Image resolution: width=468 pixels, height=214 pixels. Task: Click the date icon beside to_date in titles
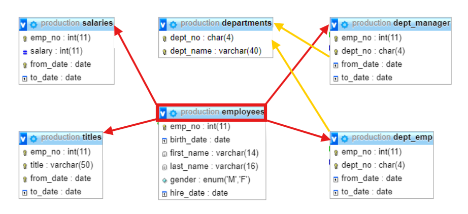[25, 192]
